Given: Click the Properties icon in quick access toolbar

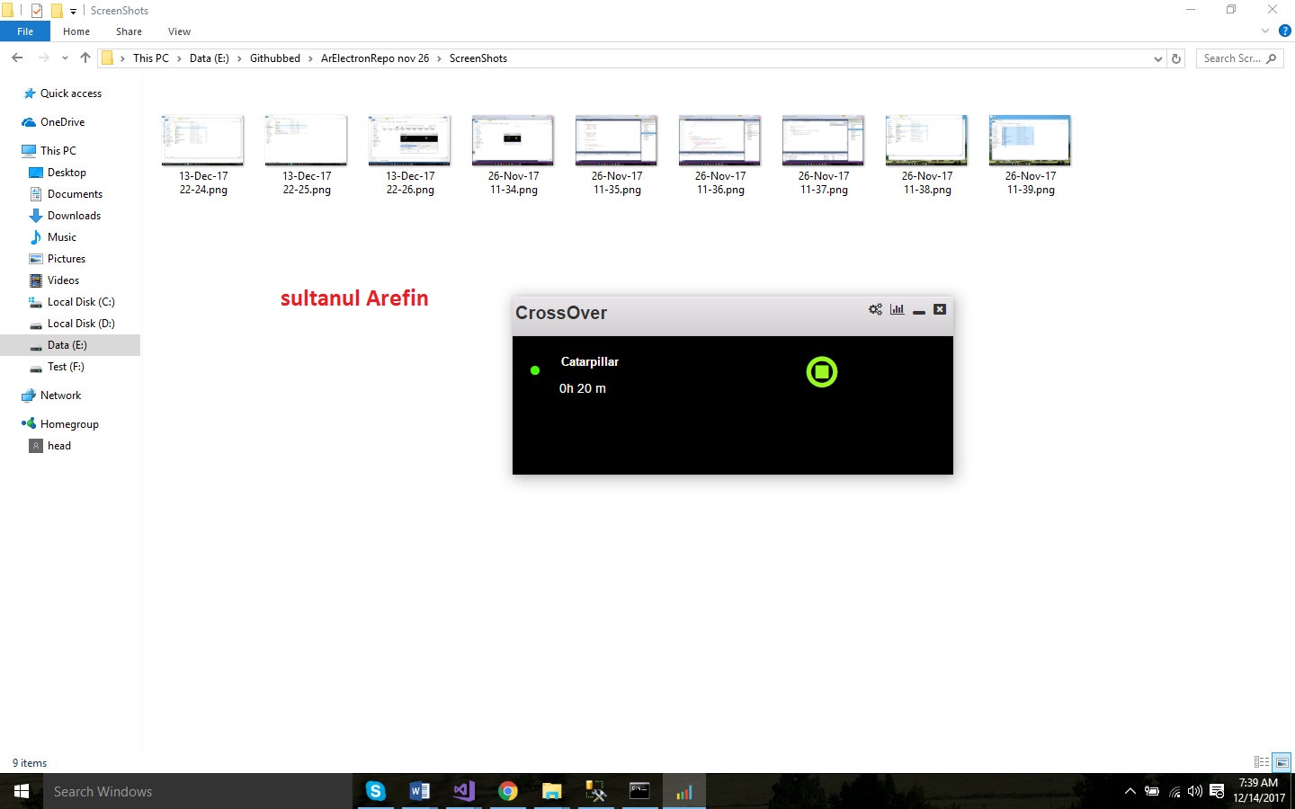Looking at the screenshot, I should point(37,11).
